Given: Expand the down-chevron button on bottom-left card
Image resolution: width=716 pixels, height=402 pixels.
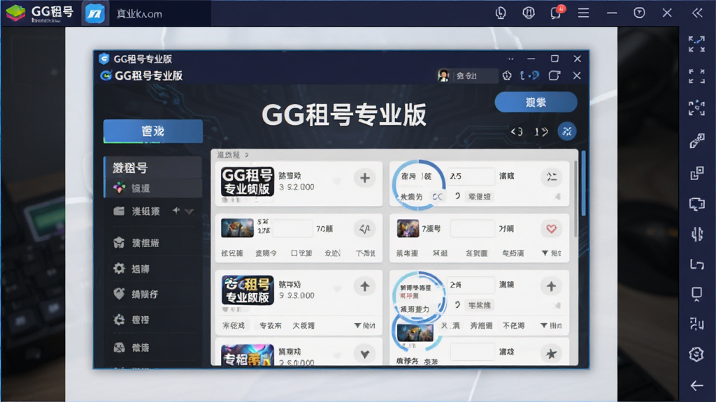Looking at the screenshot, I should point(364,354).
